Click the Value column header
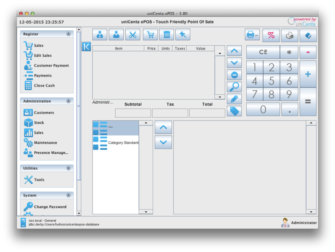 point(200,48)
